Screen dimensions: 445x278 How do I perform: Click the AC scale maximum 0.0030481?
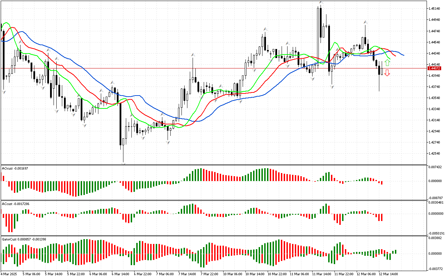tap(436, 203)
